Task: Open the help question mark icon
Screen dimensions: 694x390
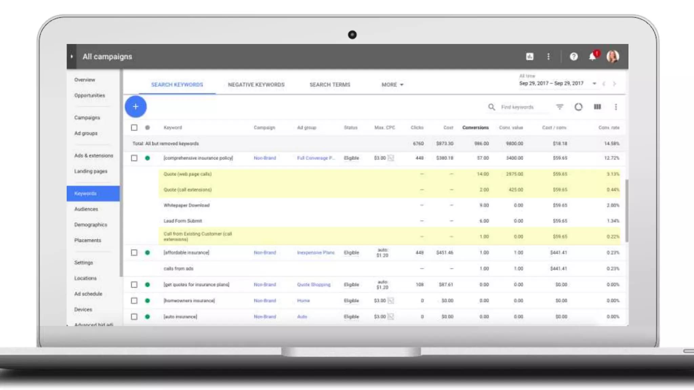Action: (x=573, y=57)
